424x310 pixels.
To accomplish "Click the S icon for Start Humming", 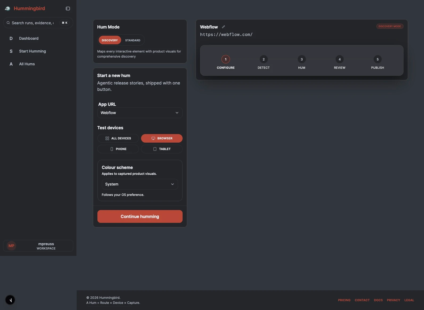I will click(x=11, y=51).
